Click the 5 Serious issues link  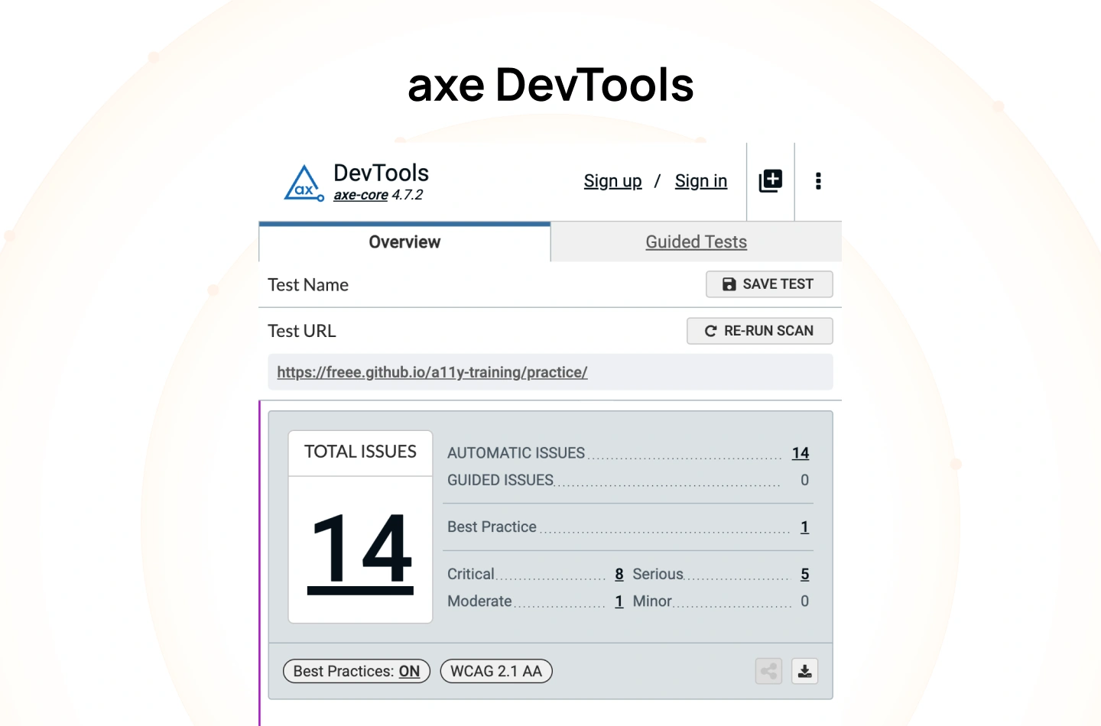click(x=804, y=574)
